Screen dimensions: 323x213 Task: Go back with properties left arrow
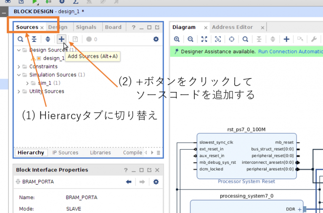(x=129, y=182)
